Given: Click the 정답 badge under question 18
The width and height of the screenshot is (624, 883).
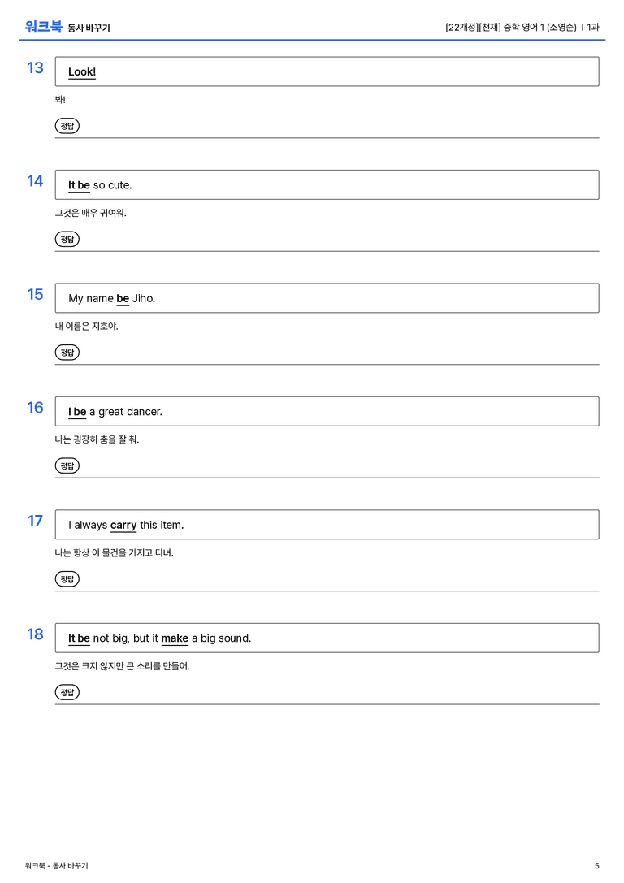Looking at the screenshot, I should (x=67, y=692).
